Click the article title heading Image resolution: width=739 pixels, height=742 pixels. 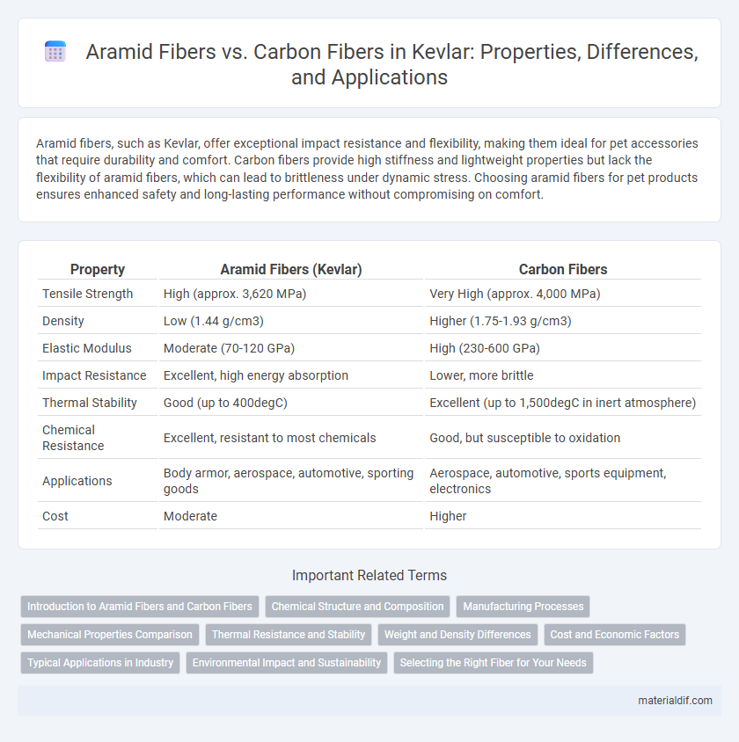[x=391, y=64]
